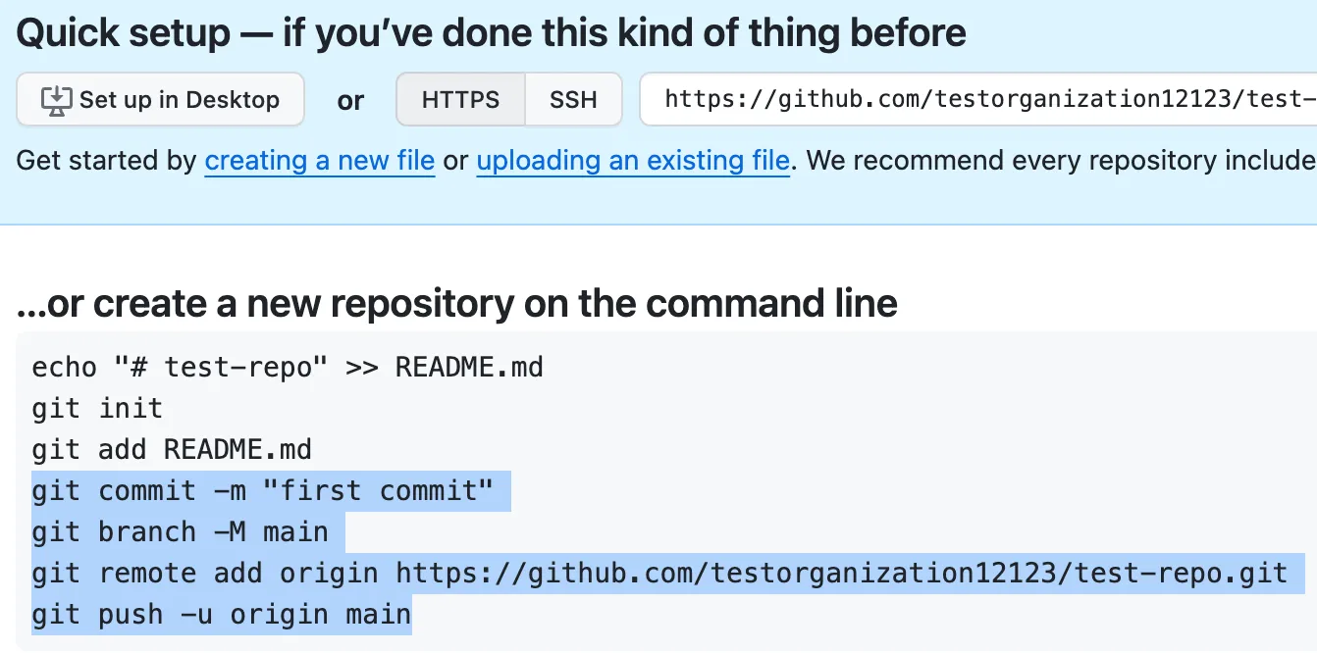Open the "creating a new file" link
This screenshot has height=653, width=1317.
(x=320, y=160)
